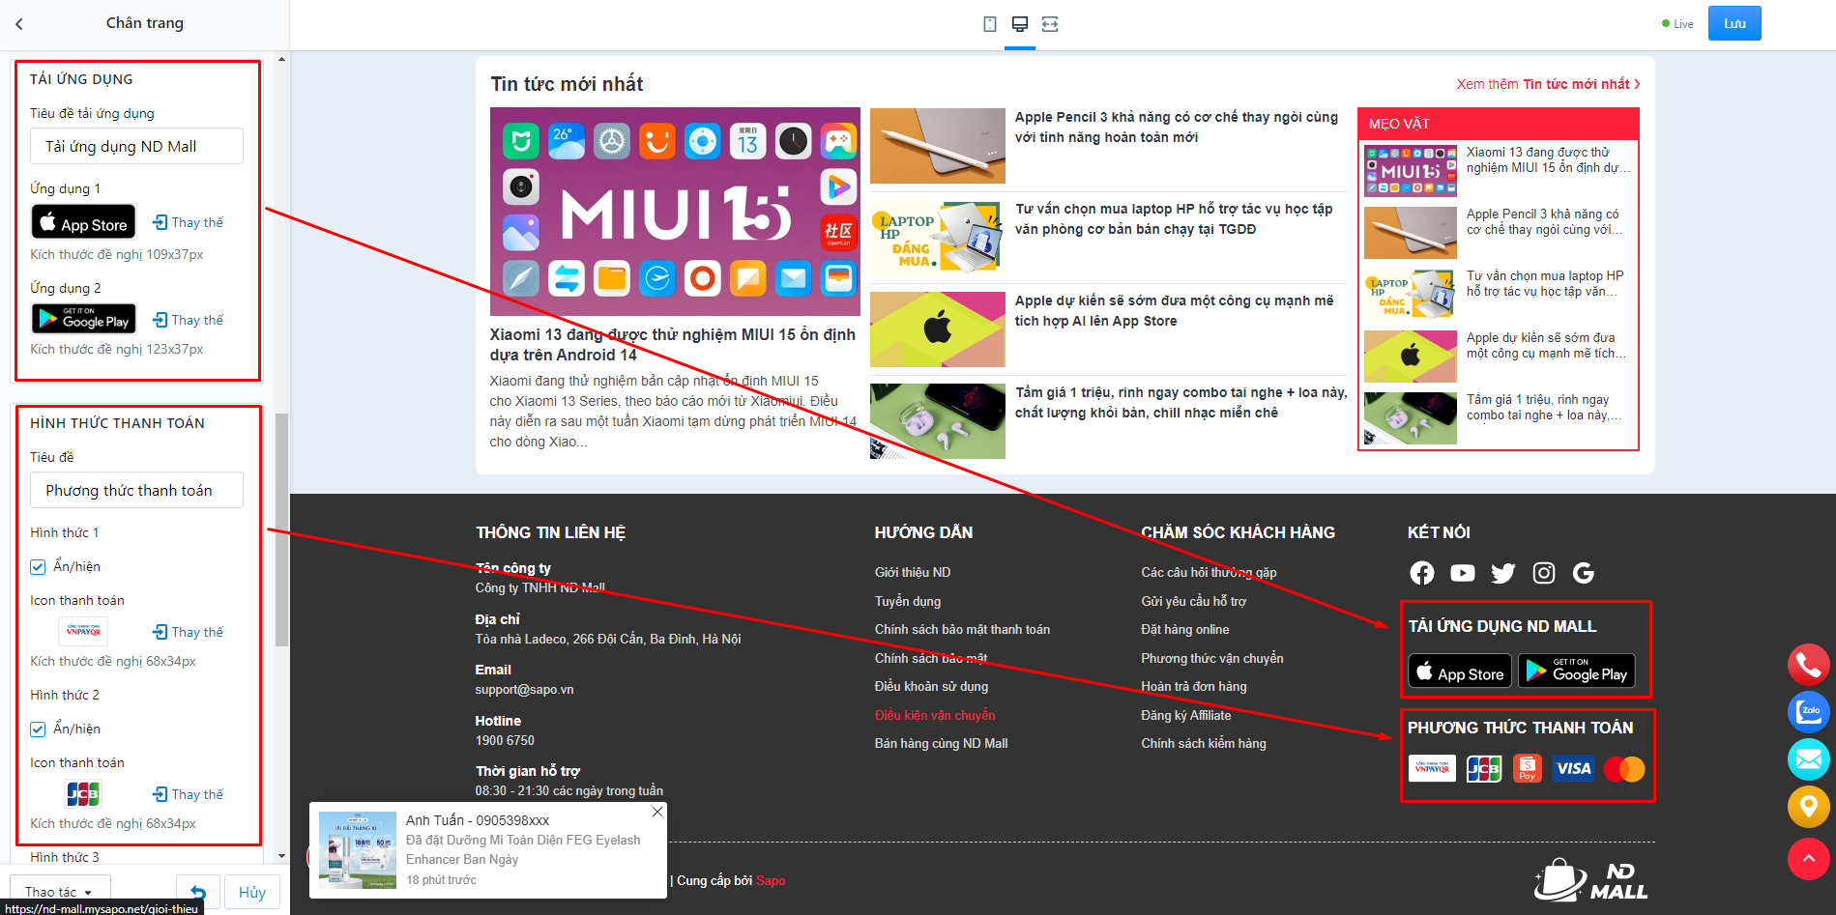Click the ShopeePay payment icon in footer
Viewport: 1836px width, 915px height.
pos(1528,768)
